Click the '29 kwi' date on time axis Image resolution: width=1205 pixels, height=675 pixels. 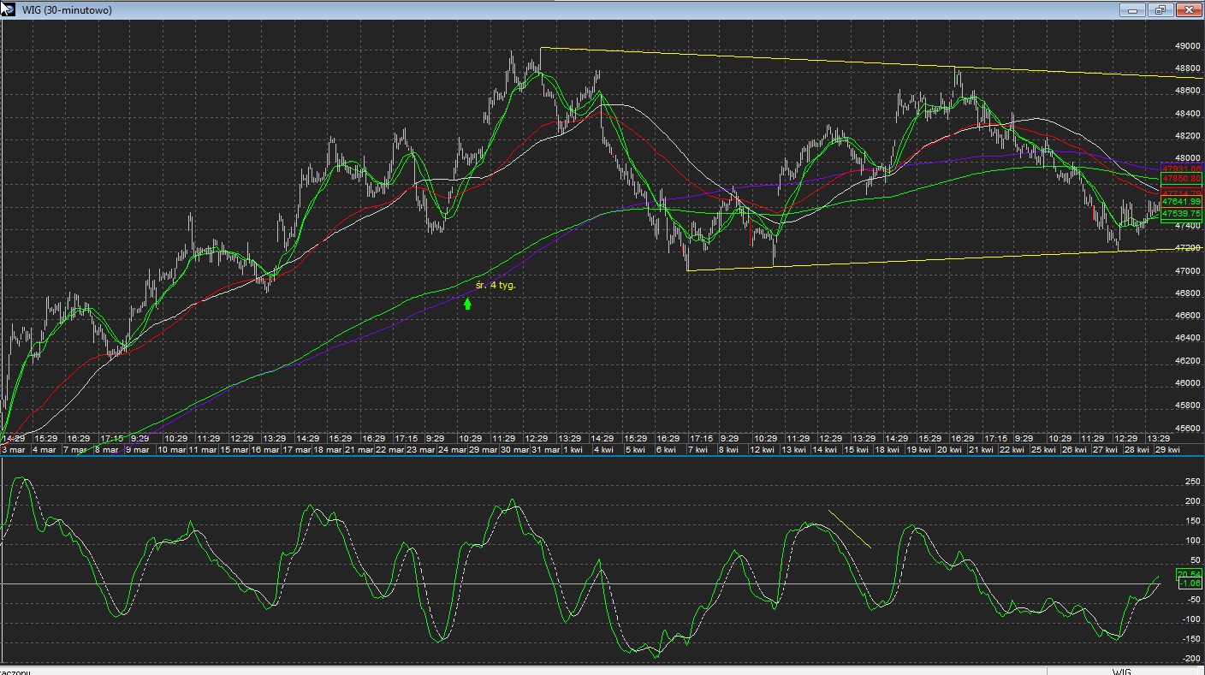point(1167,449)
